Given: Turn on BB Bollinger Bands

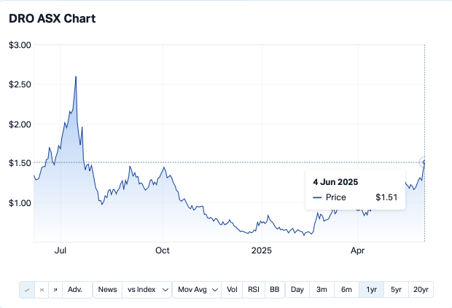Looking at the screenshot, I should [x=274, y=290].
